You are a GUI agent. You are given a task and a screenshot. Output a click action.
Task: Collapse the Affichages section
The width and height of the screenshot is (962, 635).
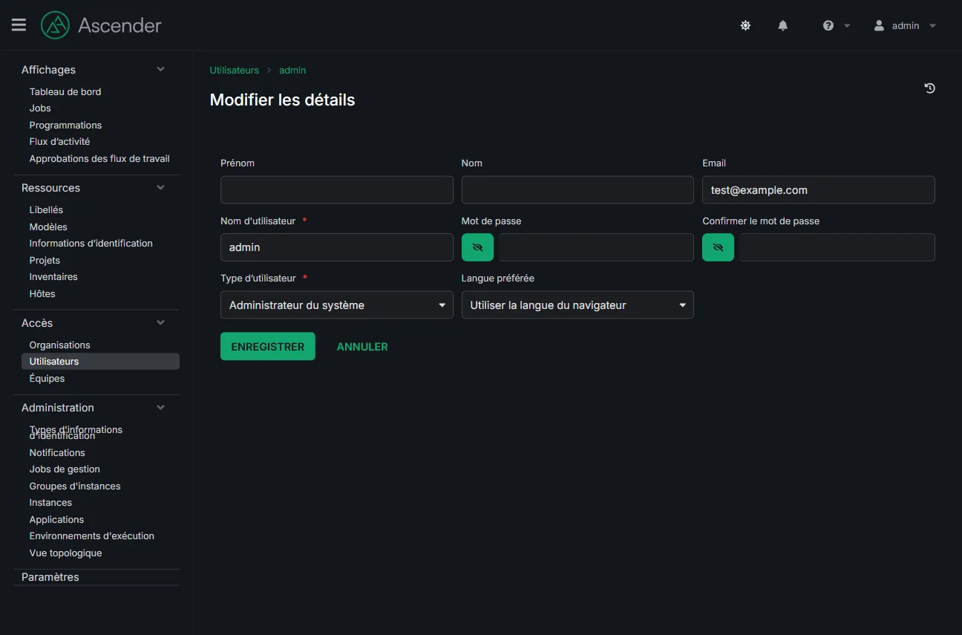(x=160, y=69)
